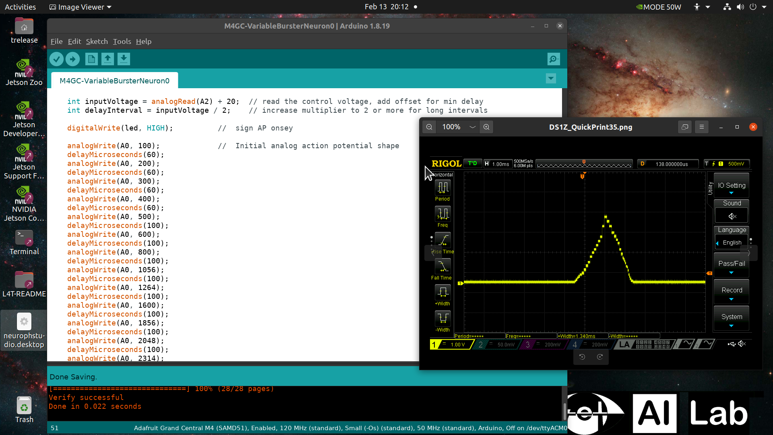Open the Sketch menu
Viewport: 773px width, 435px height.
(x=97, y=41)
